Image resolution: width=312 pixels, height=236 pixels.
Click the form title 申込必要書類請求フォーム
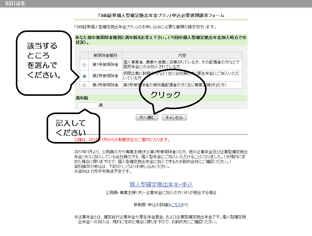point(161,16)
